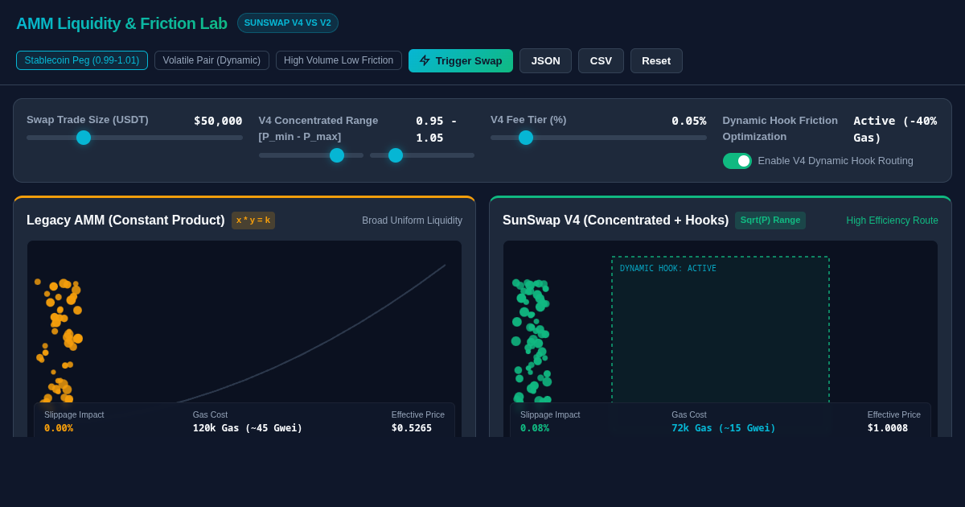Screen dimensions: 965x507
Task: Click the Reset button
Action: [656, 60]
